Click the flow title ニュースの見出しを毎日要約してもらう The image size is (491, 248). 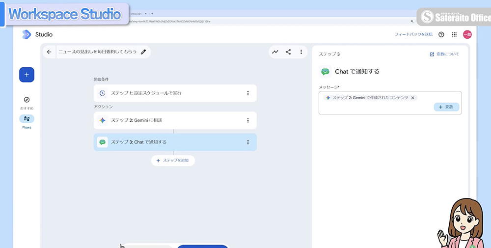tap(97, 52)
